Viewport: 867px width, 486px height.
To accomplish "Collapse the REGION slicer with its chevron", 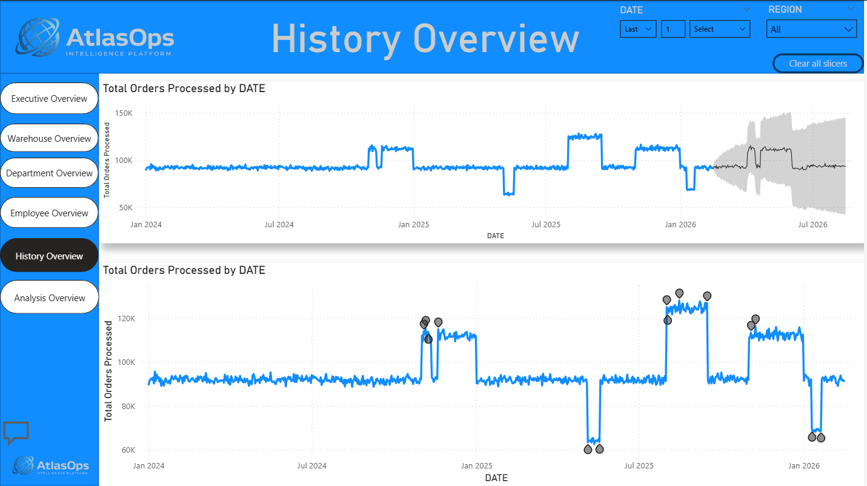I will point(852,9).
